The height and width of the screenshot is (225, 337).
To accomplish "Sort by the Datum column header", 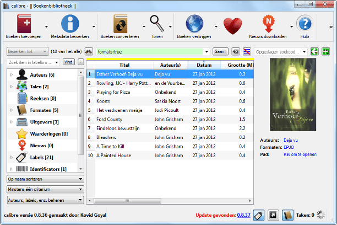I will click(204, 65).
